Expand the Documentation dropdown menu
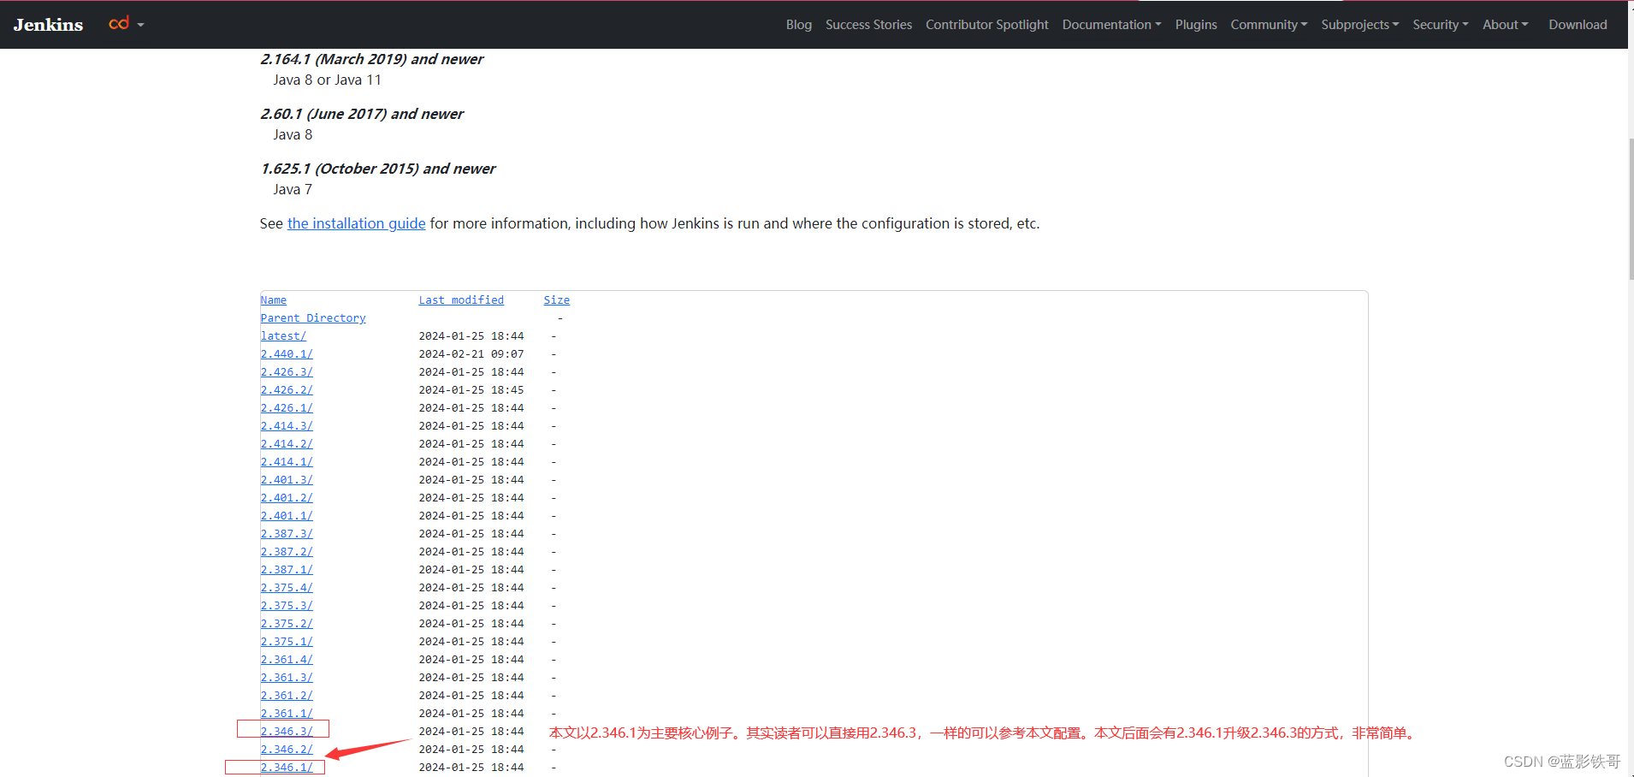The height and width of the screenshot is (777, 1634). coord(1111,25)
